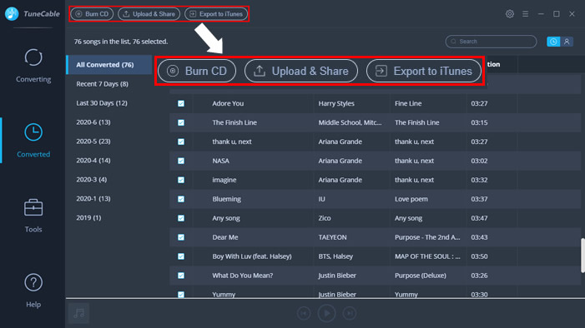Select the Recent 7 Days (8) filter

point(102,84)
